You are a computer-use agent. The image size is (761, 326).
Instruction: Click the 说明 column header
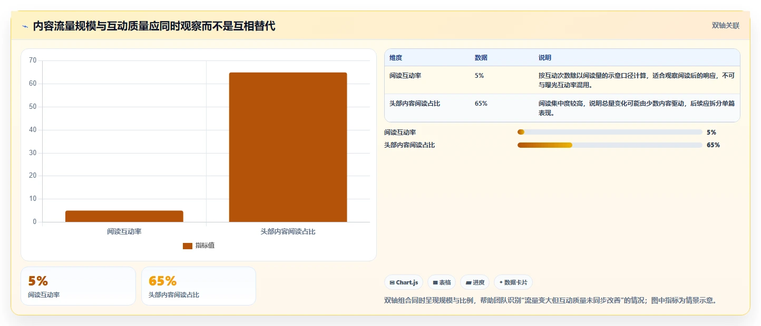pyautogui.click(x=545, y=58)
